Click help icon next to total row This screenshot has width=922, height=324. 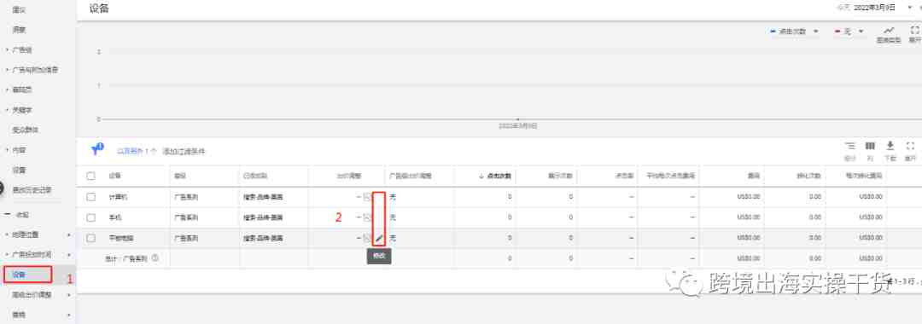coord(155,257)
